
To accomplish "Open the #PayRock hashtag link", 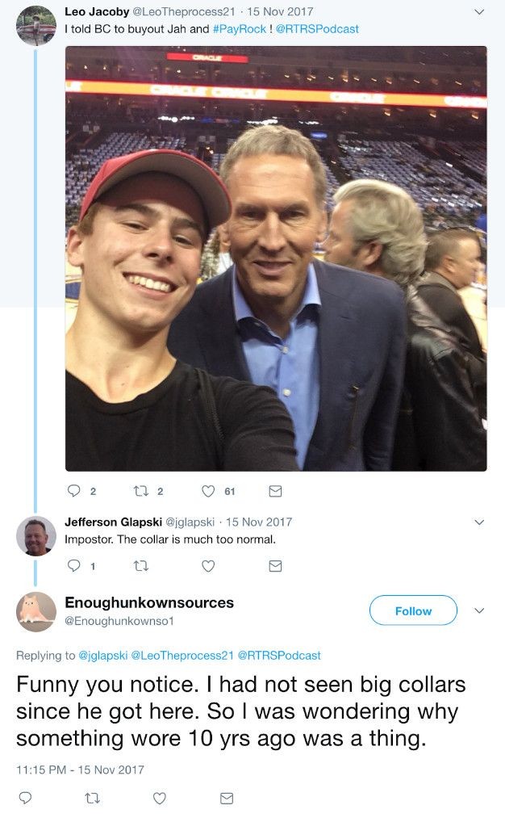I will pyautogui.click(x=239, y=29).
